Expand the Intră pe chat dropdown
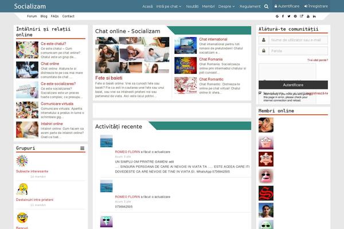The width and height of the screenshot is (344, 229). pos(169,6)
